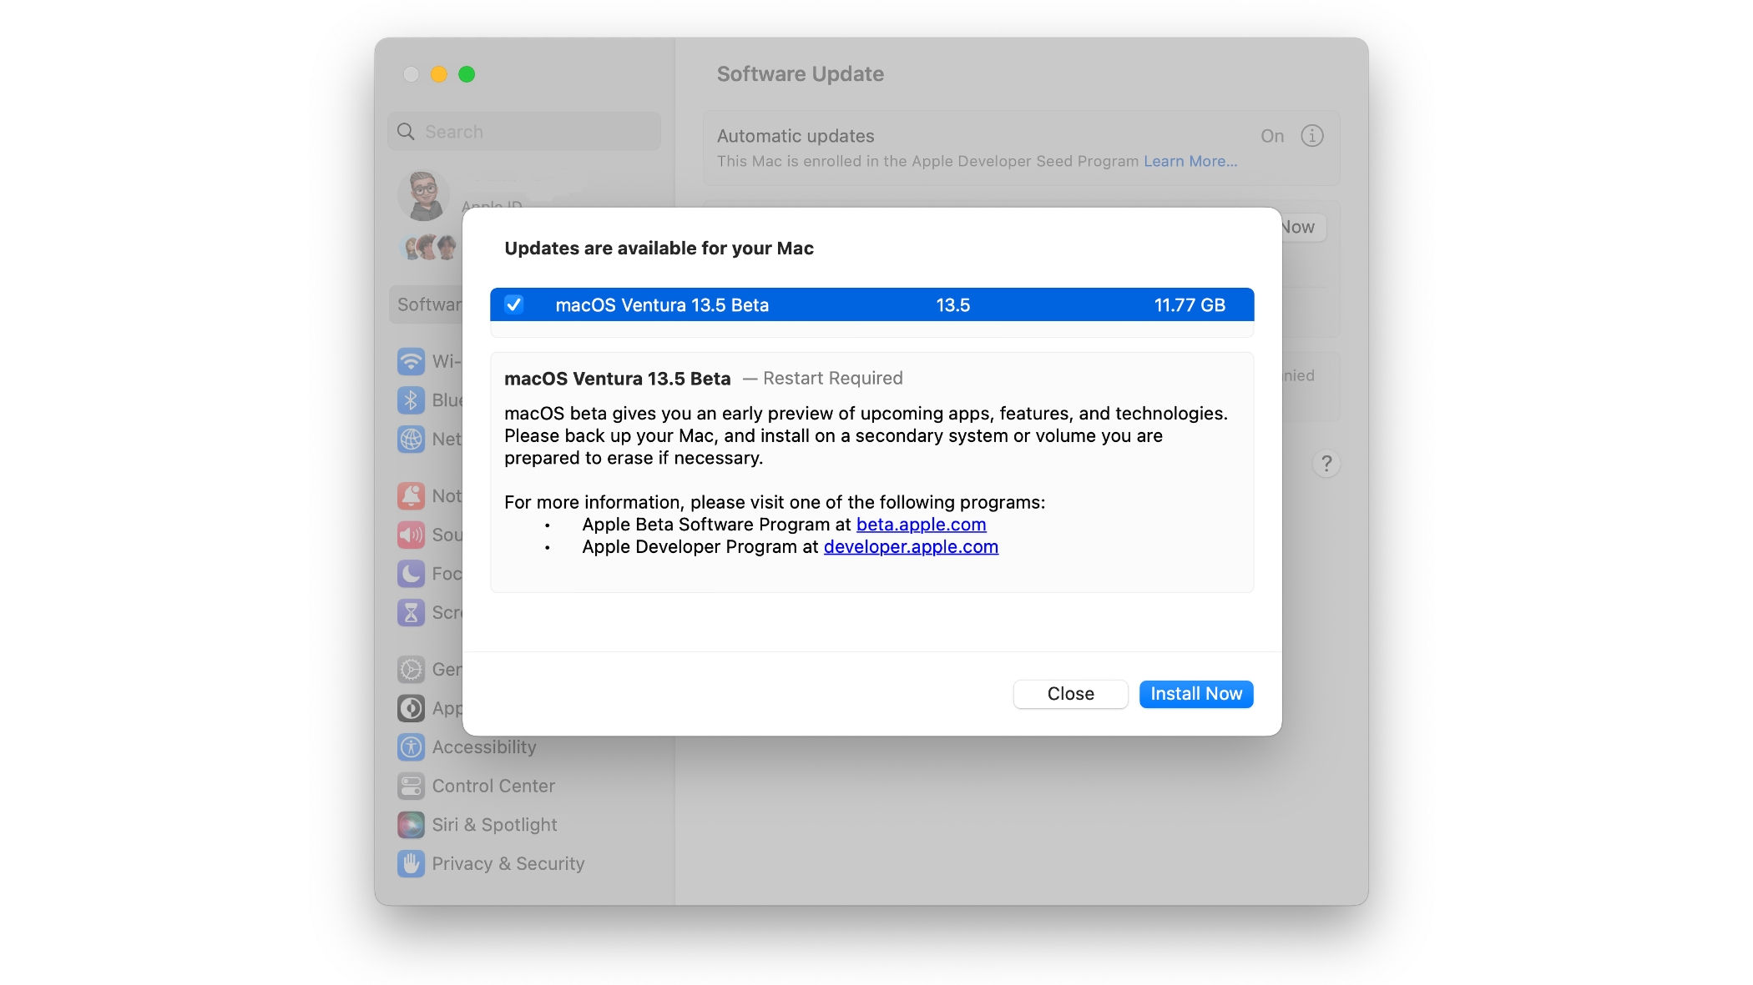Uncheck the macOS Ventura 13.5 Beta update

(515, 304)
